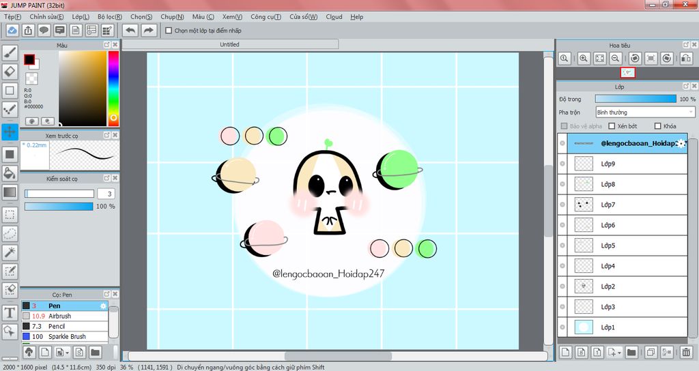Open the Tệp(F) file menu
The width and height of the screenshot is (699, 371).
click(12, 17)
